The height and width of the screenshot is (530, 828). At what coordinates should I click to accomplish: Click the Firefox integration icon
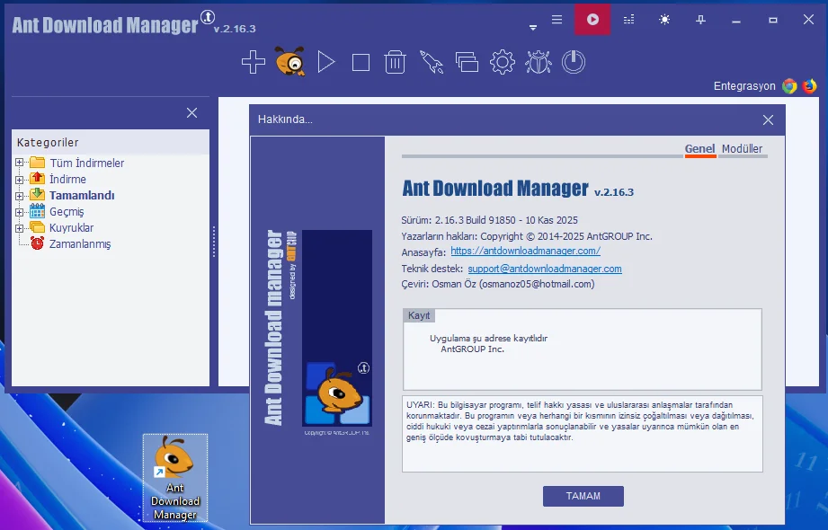coord(809,86)
